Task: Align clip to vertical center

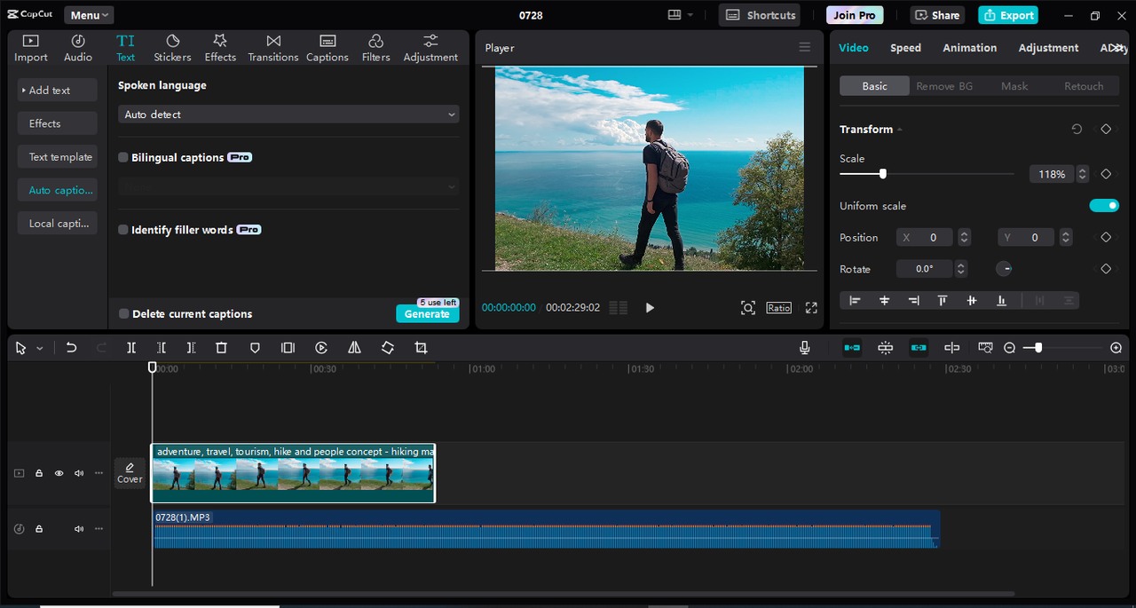Action: click(972, 301)
